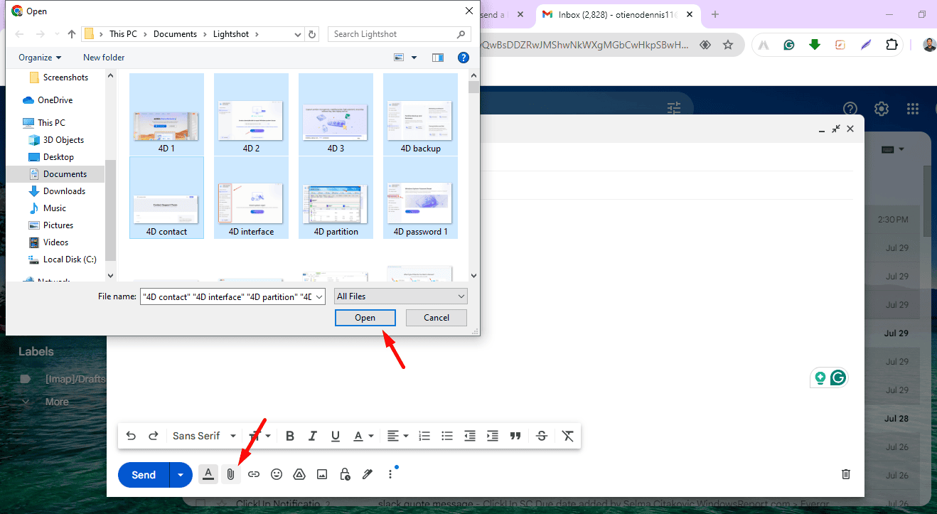Click the Gmail support help icon

click(x=850, y=109)
